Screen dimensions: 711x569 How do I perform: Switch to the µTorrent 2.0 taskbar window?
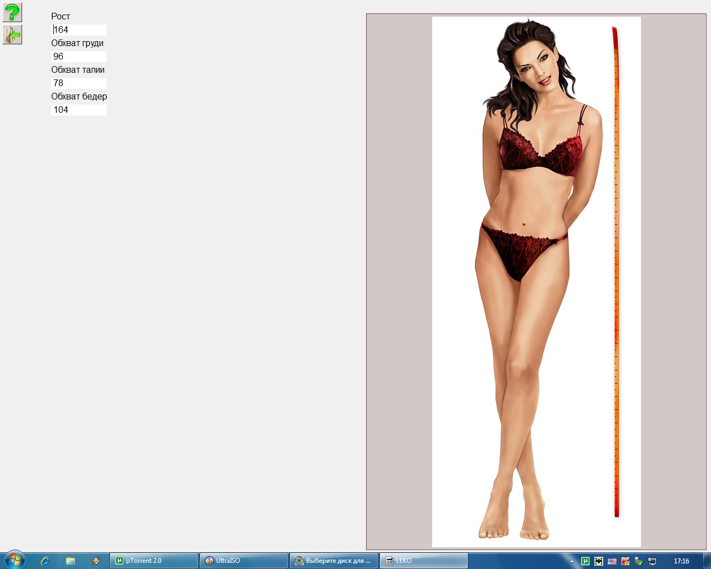[154, 561]
